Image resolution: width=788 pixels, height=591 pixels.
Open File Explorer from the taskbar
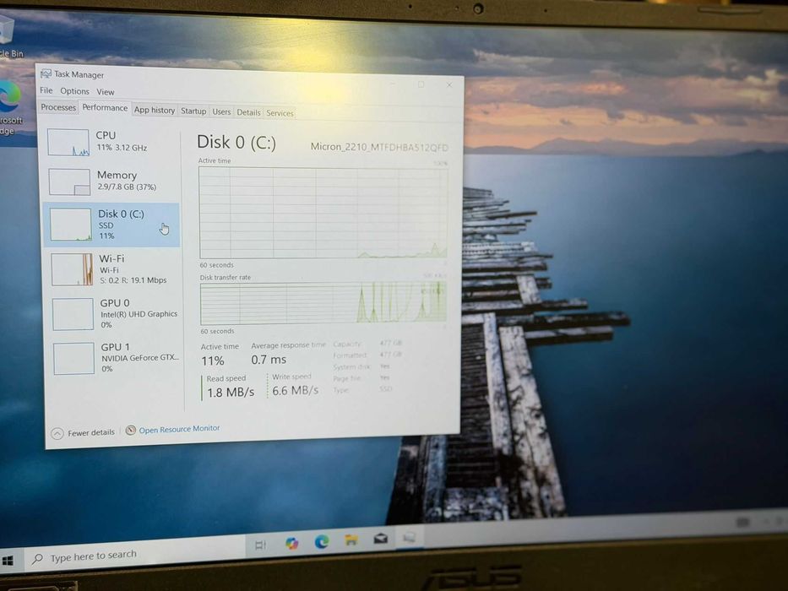[351, 539]
